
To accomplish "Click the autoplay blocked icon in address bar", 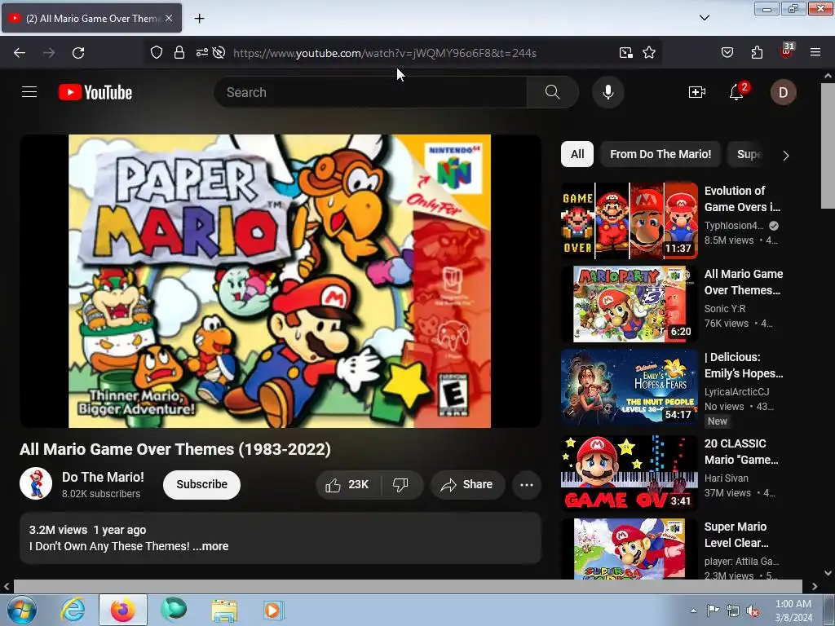I will tap(219, 52).
